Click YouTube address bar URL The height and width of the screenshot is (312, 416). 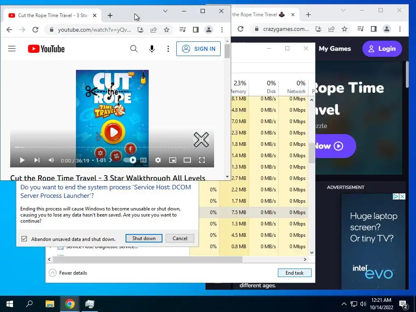94,30
